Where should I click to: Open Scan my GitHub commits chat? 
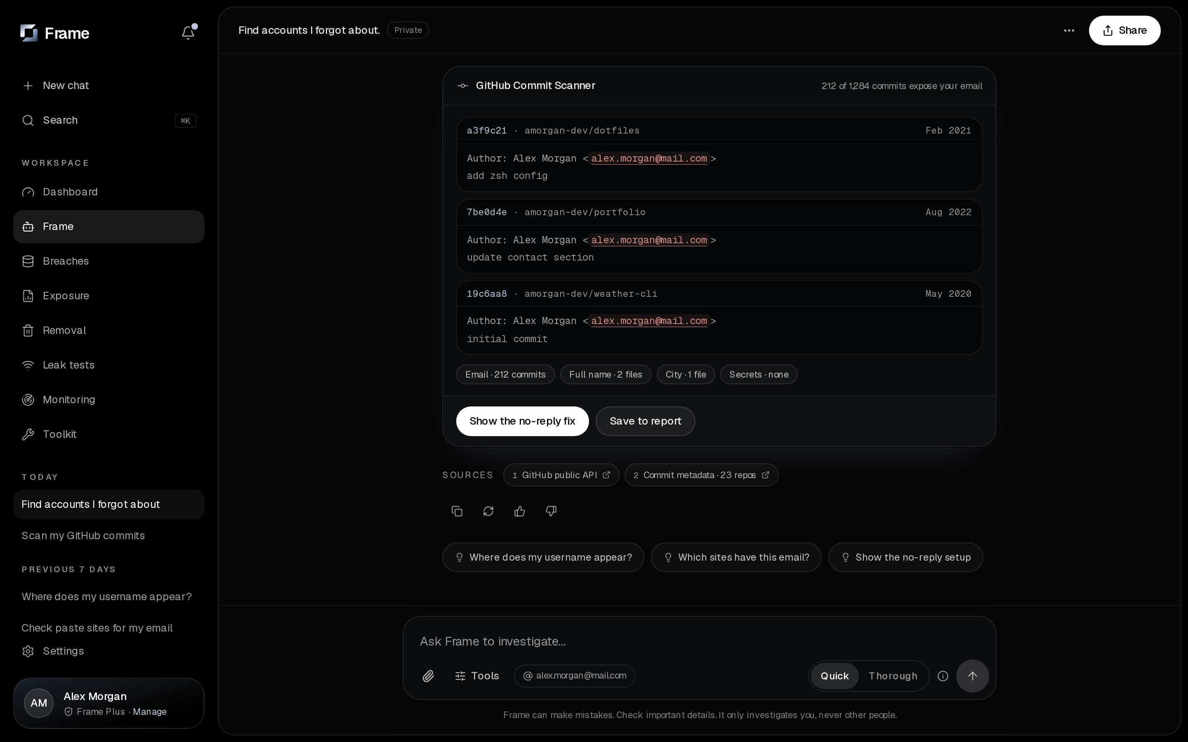click(x=108, y=535)
